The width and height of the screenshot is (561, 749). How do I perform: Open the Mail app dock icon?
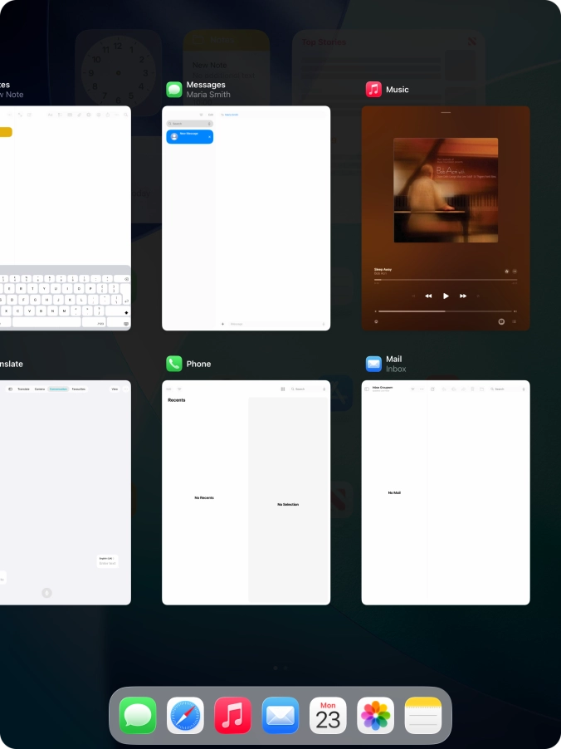click(280, 715)
